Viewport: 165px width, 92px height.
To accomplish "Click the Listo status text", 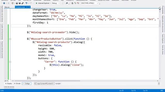I will click(x=2, y=90).
